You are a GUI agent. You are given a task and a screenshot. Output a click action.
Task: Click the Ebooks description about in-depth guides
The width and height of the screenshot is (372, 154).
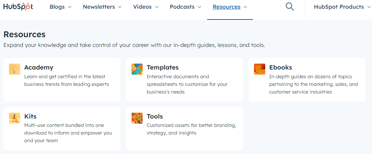tap(314, 84)
